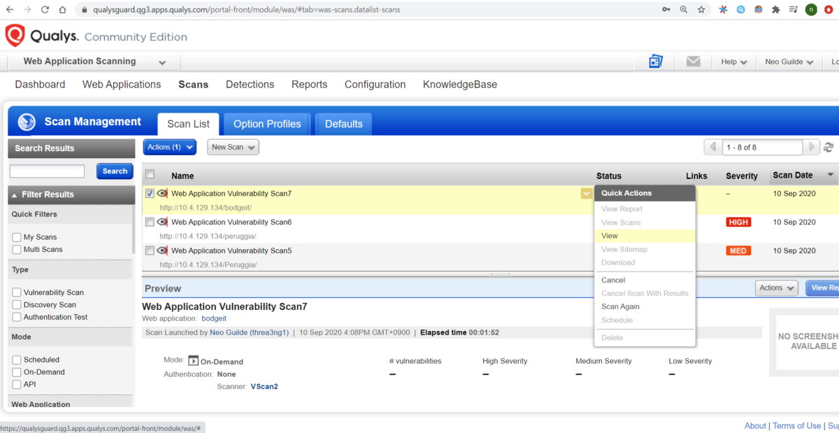Image resolution: width=839 pixels, height=433 pixels.
Task: Click the View Report button in Preview
Action: click(822, 288)
